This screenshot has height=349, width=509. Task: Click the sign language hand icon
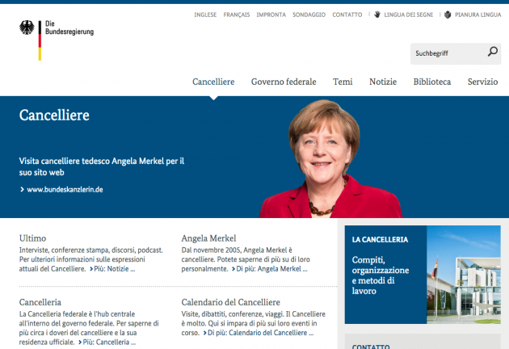(x=377, y=15)
